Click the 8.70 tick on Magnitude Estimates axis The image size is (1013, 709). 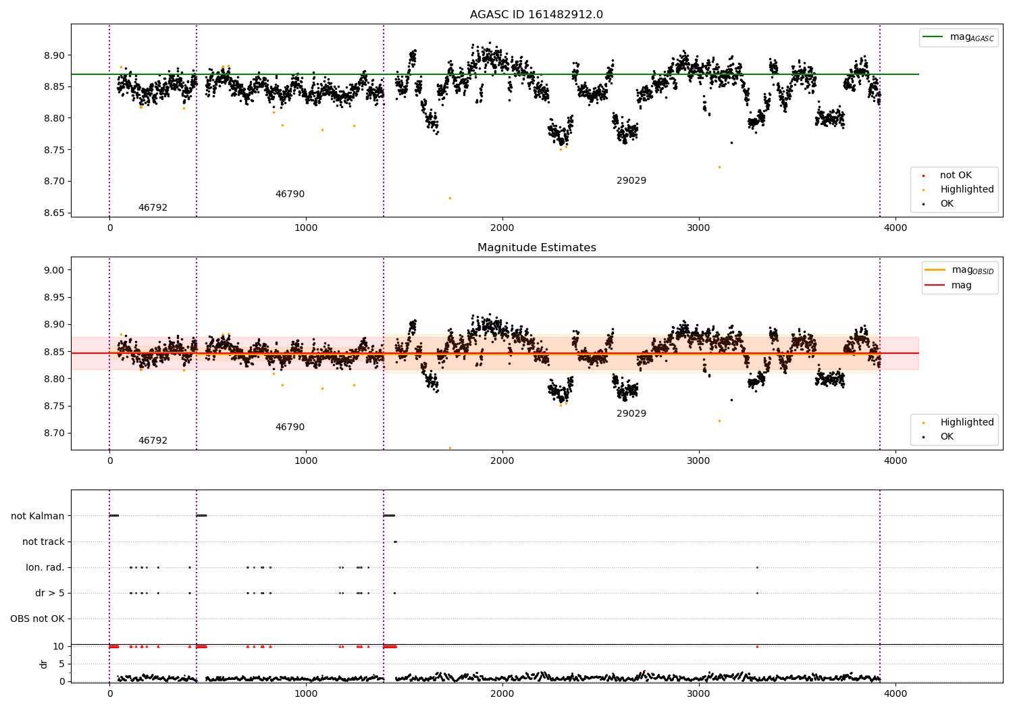pos(55,433)
